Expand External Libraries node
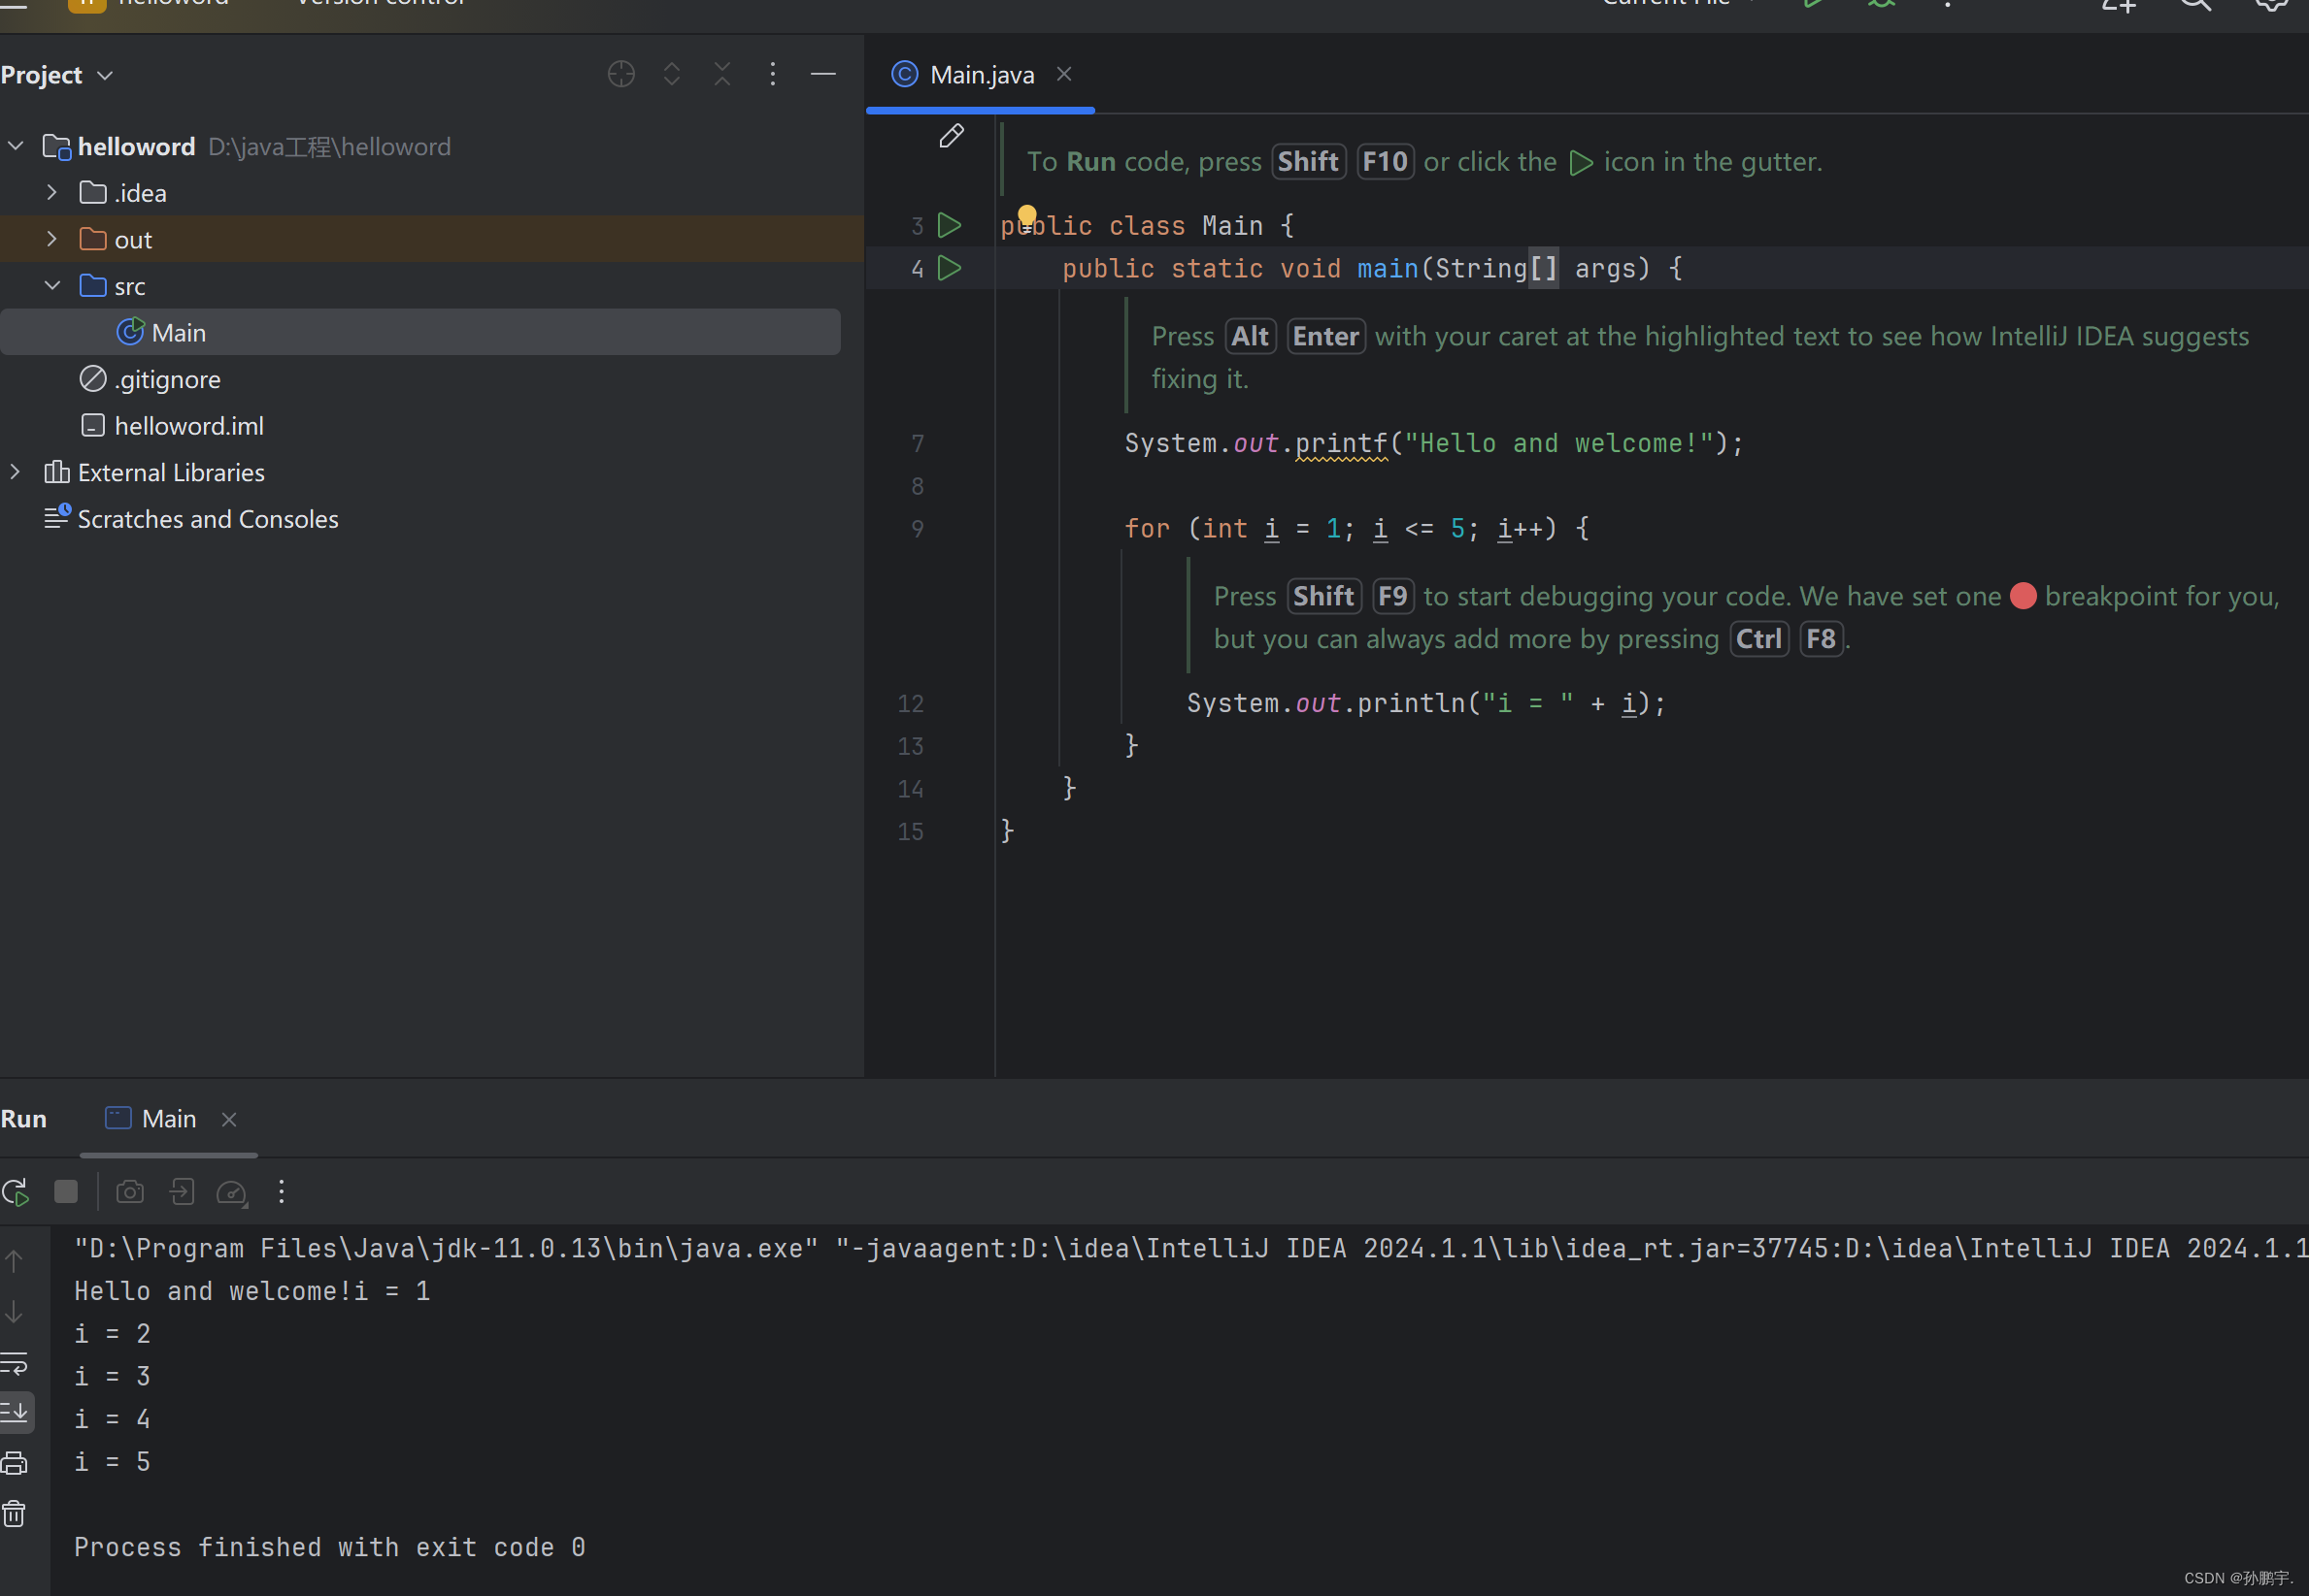This screenshot has height=1596, width=2309. coord(16,471)
